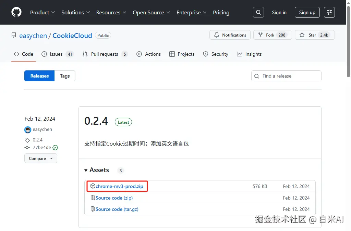Click the Code brackets icon
The height and width of the screenshot is (231, 351).
(x=16, y=54)
